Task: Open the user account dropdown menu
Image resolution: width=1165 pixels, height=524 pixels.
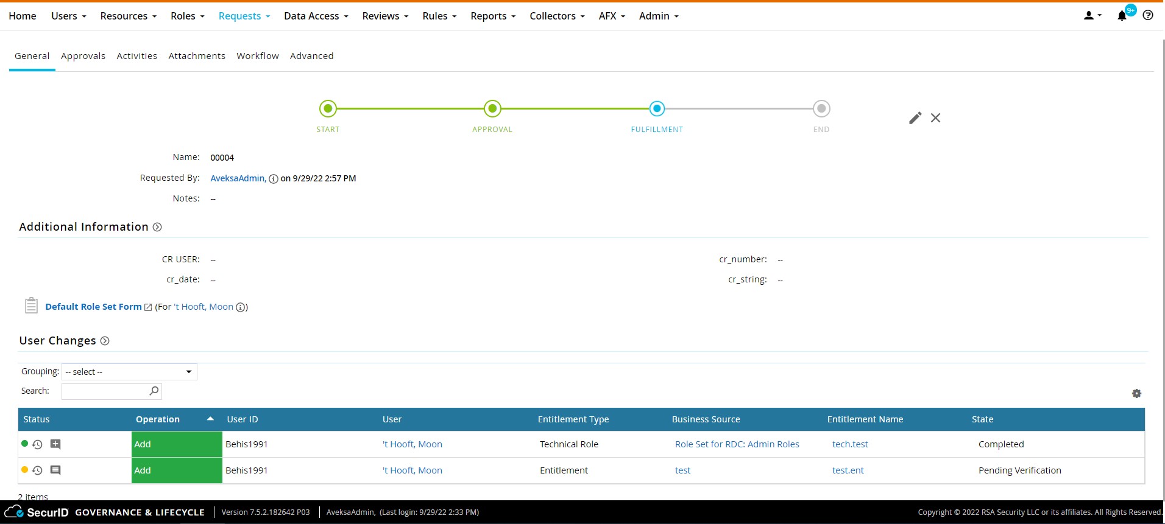Action: pos(1092,16)
